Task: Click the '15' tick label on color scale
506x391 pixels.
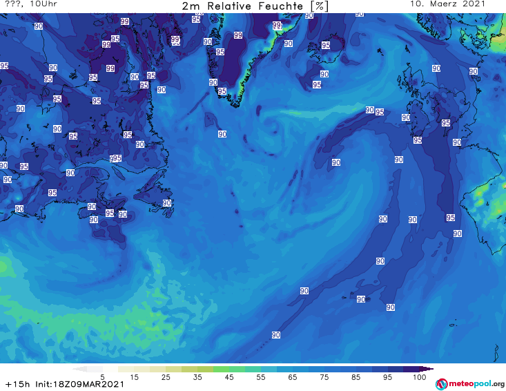Action: coord(134,377)
